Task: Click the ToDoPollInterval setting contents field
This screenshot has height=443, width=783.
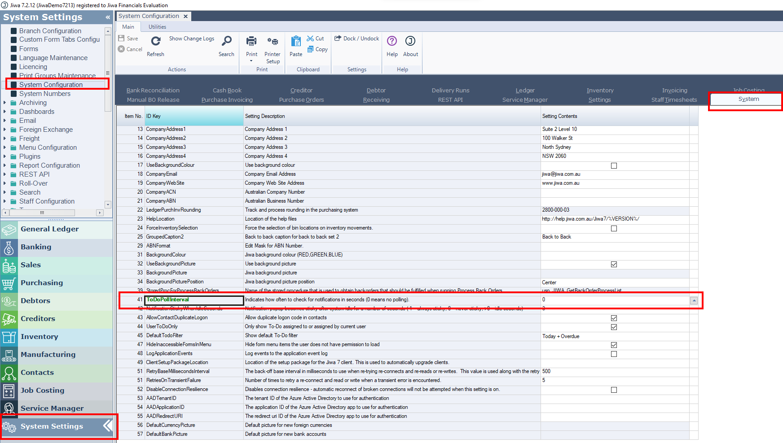Action: (614, 300)
